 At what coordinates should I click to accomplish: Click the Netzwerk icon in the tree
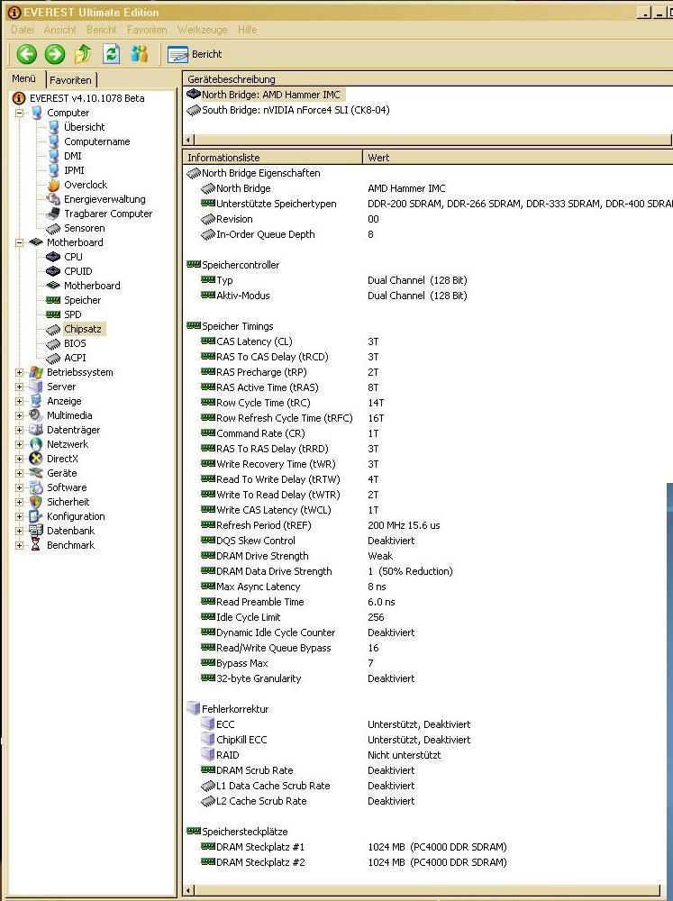(x=36, y=444)
